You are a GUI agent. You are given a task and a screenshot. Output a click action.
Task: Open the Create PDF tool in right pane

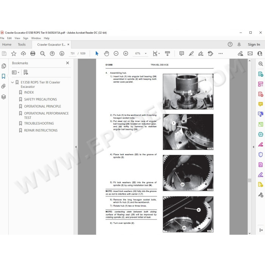click(x=260, y=94)
